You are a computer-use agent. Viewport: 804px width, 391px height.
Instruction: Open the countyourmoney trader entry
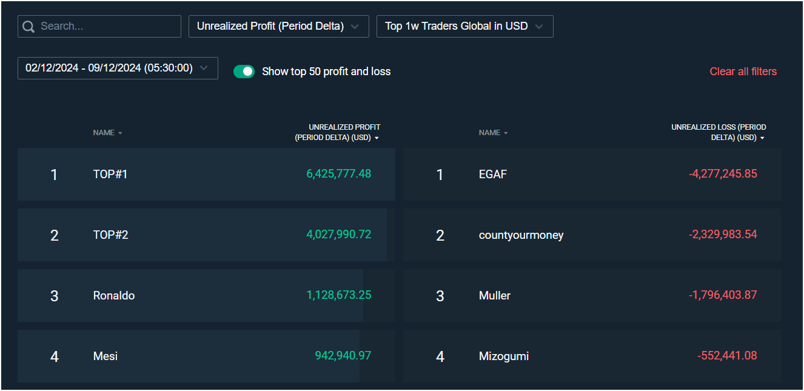(521, 235)
